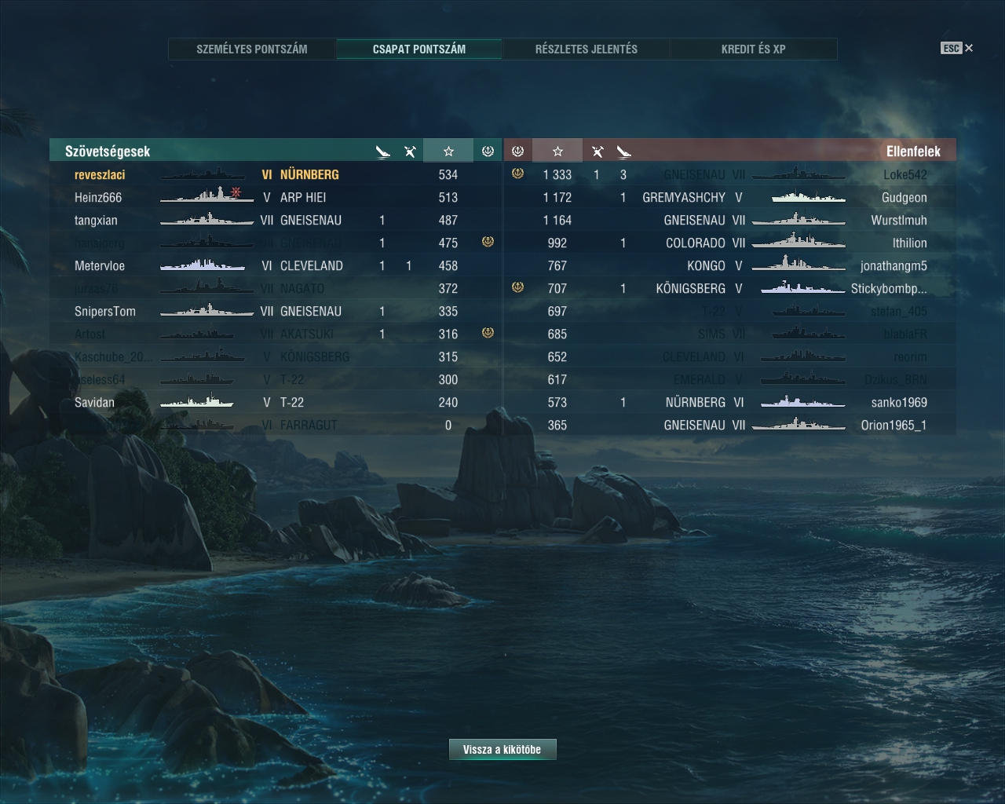Image resolution: width=1005 pixels, height=804 pixels.
Task: Select the Csapat pontszám tab
Action: (x=419, y=49)
